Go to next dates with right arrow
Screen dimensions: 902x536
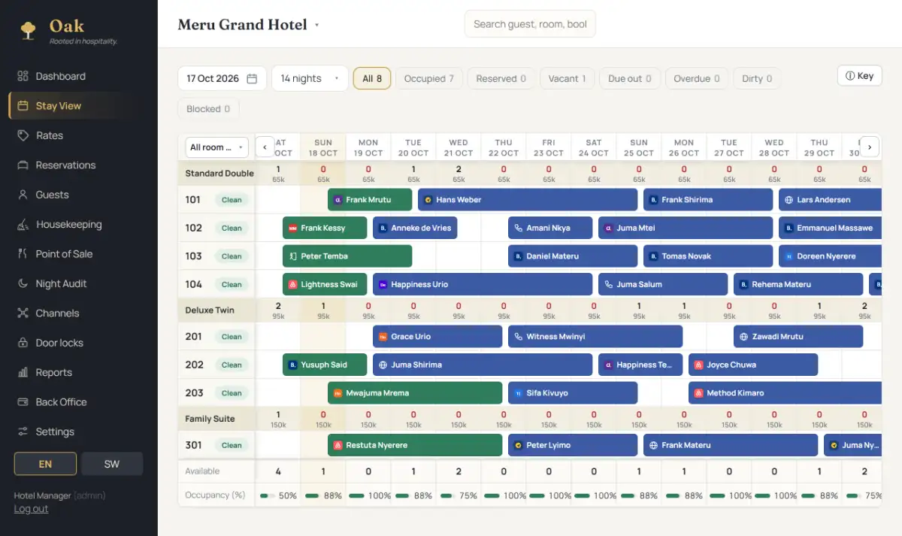pyautogui.click(x=870, y=147)
